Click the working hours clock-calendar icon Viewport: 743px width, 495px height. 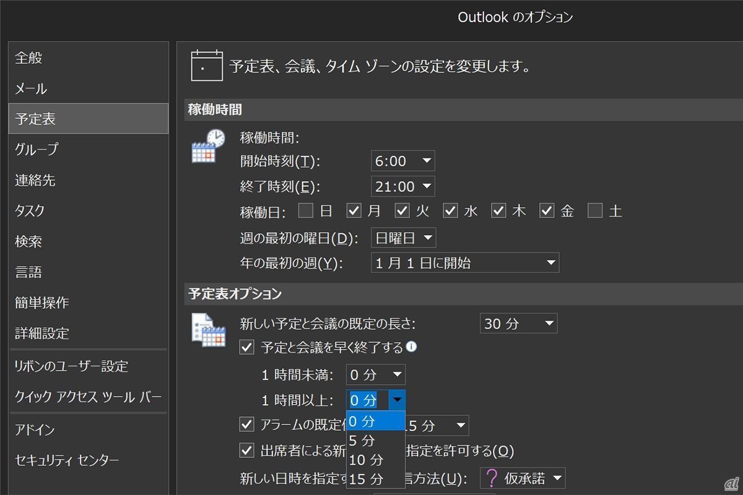[207, 146]
